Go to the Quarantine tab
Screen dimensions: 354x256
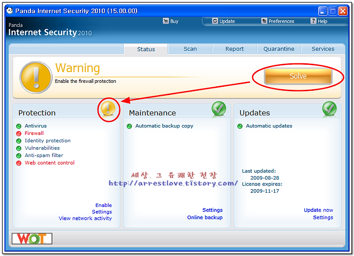(279, 49)
